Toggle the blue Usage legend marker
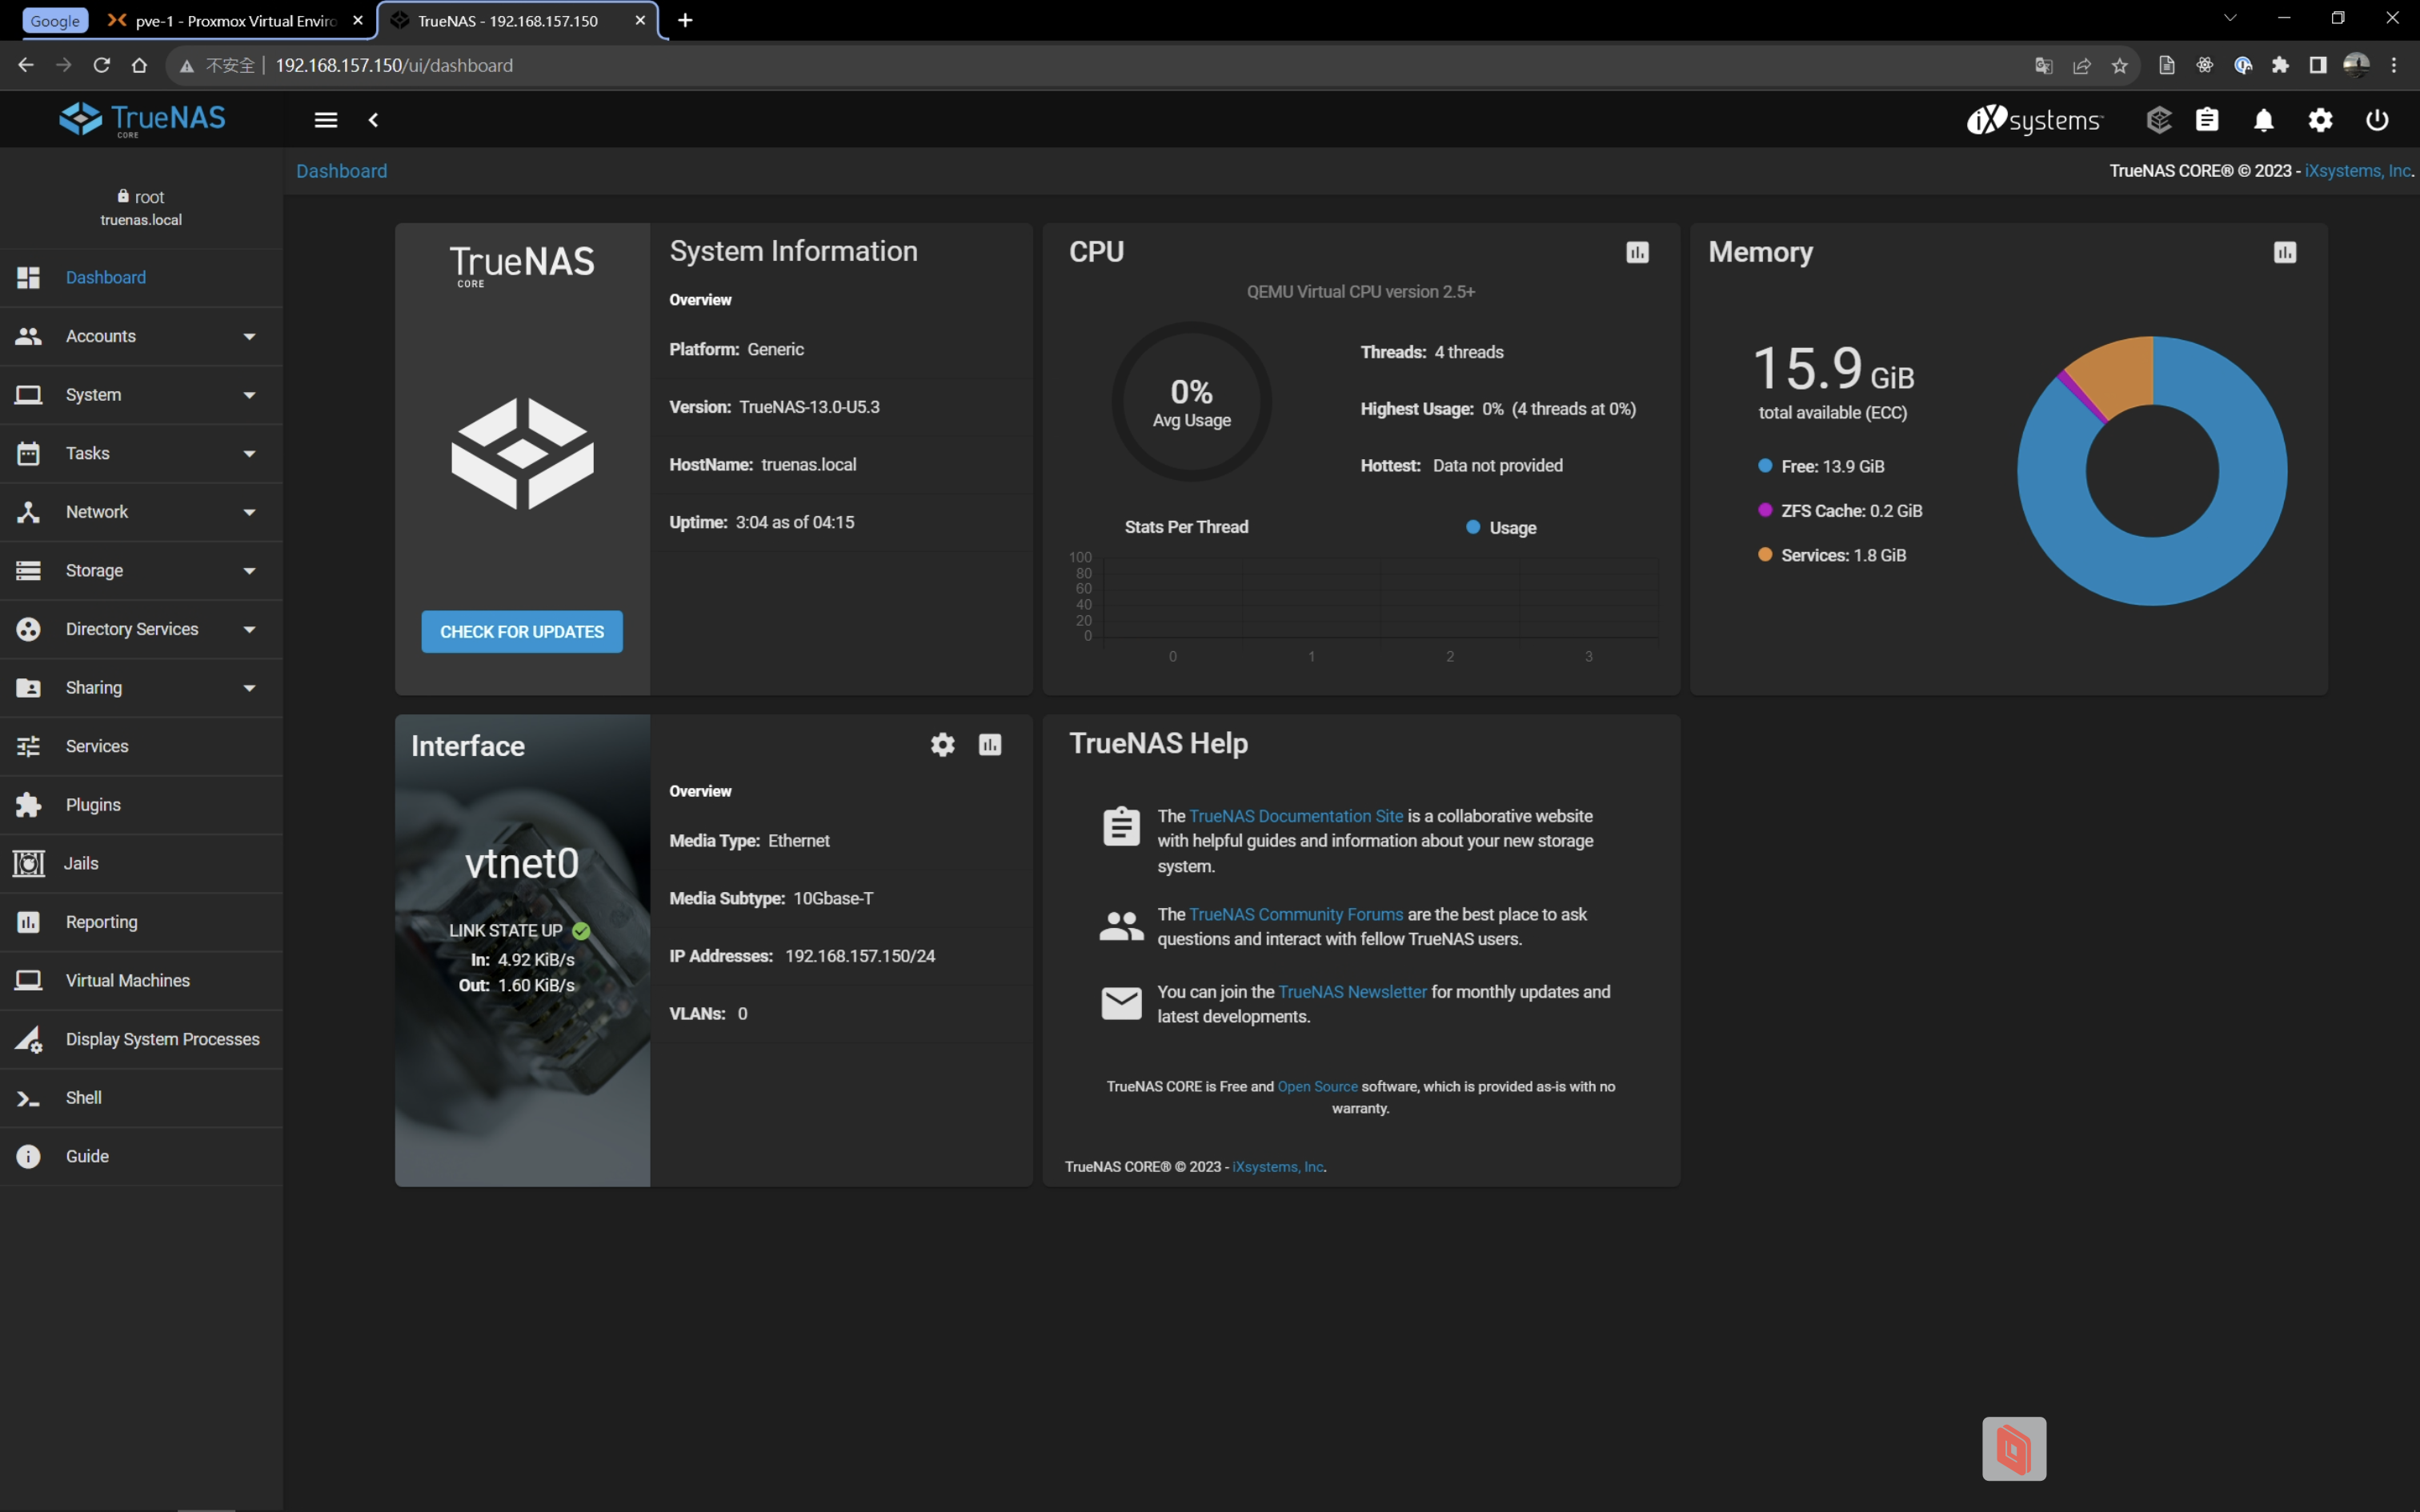This screenshot has width=2420, height=1512. 1473,527
